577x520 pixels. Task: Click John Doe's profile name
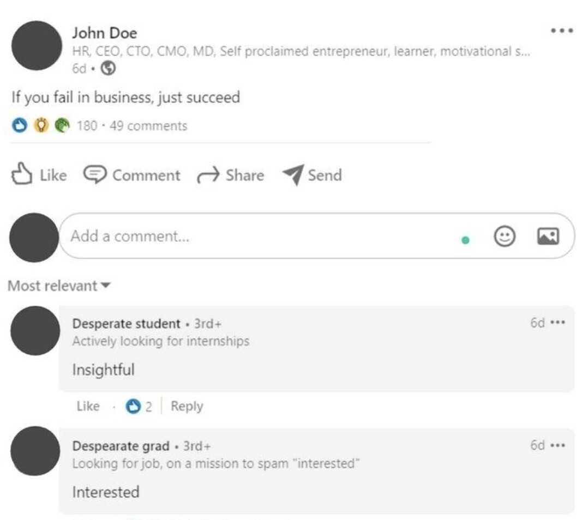coord(104,33)
